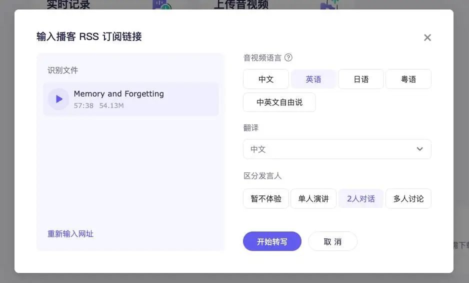Viewport: 469px width, 283px height.
Task: Close the RSS dialog with the X icon
Action: coord(427,37)
